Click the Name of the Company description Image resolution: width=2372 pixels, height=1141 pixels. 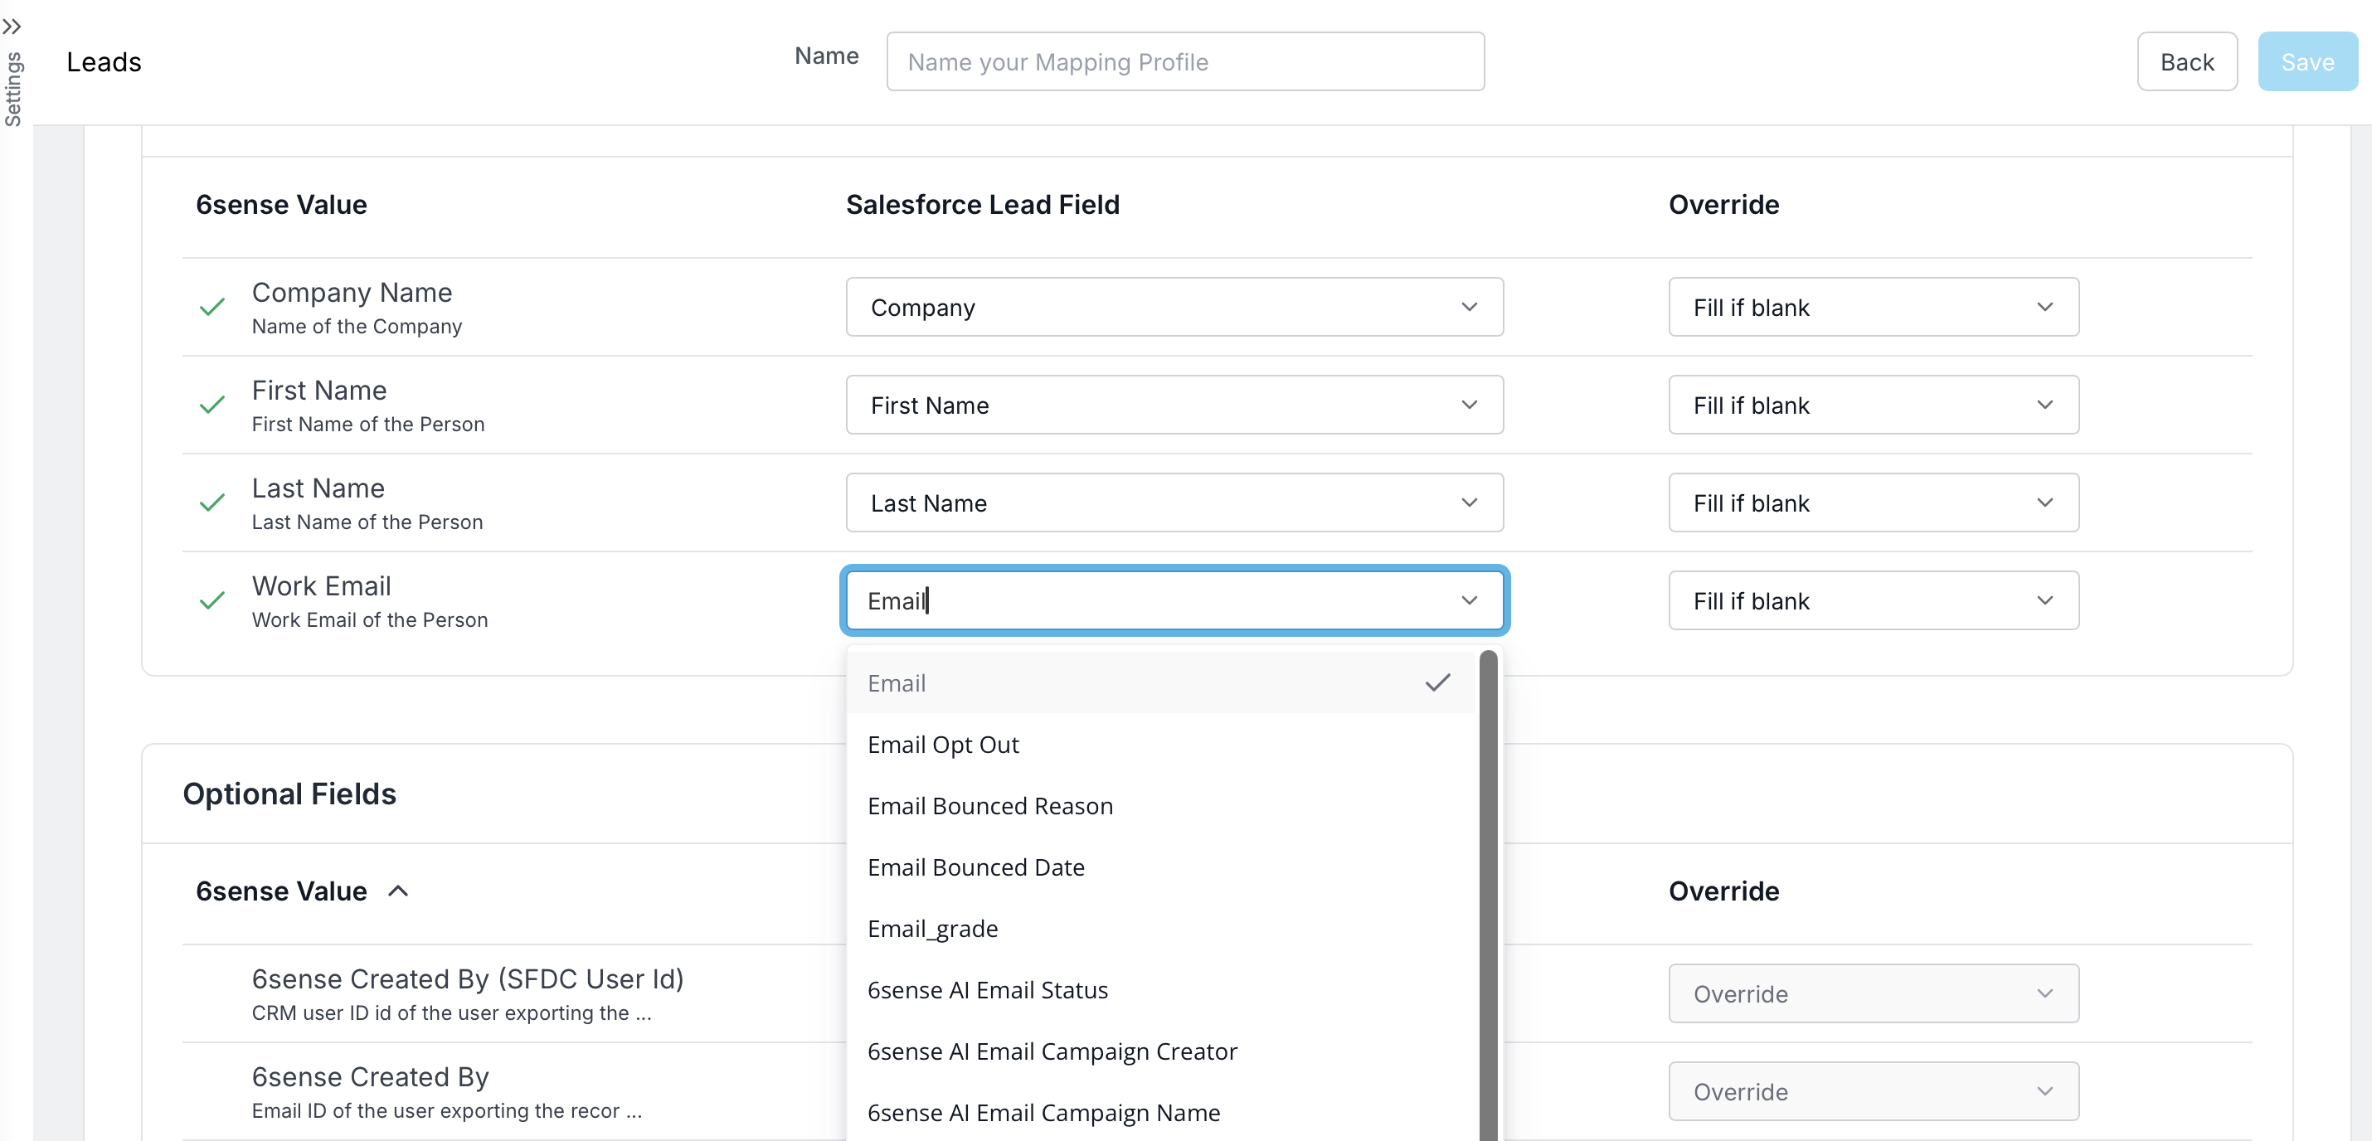[357, 326]
